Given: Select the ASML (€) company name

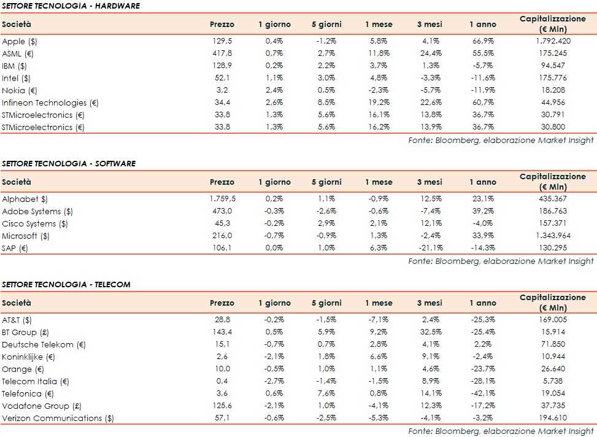Looking at the screenshot, I should coord(18,53).
